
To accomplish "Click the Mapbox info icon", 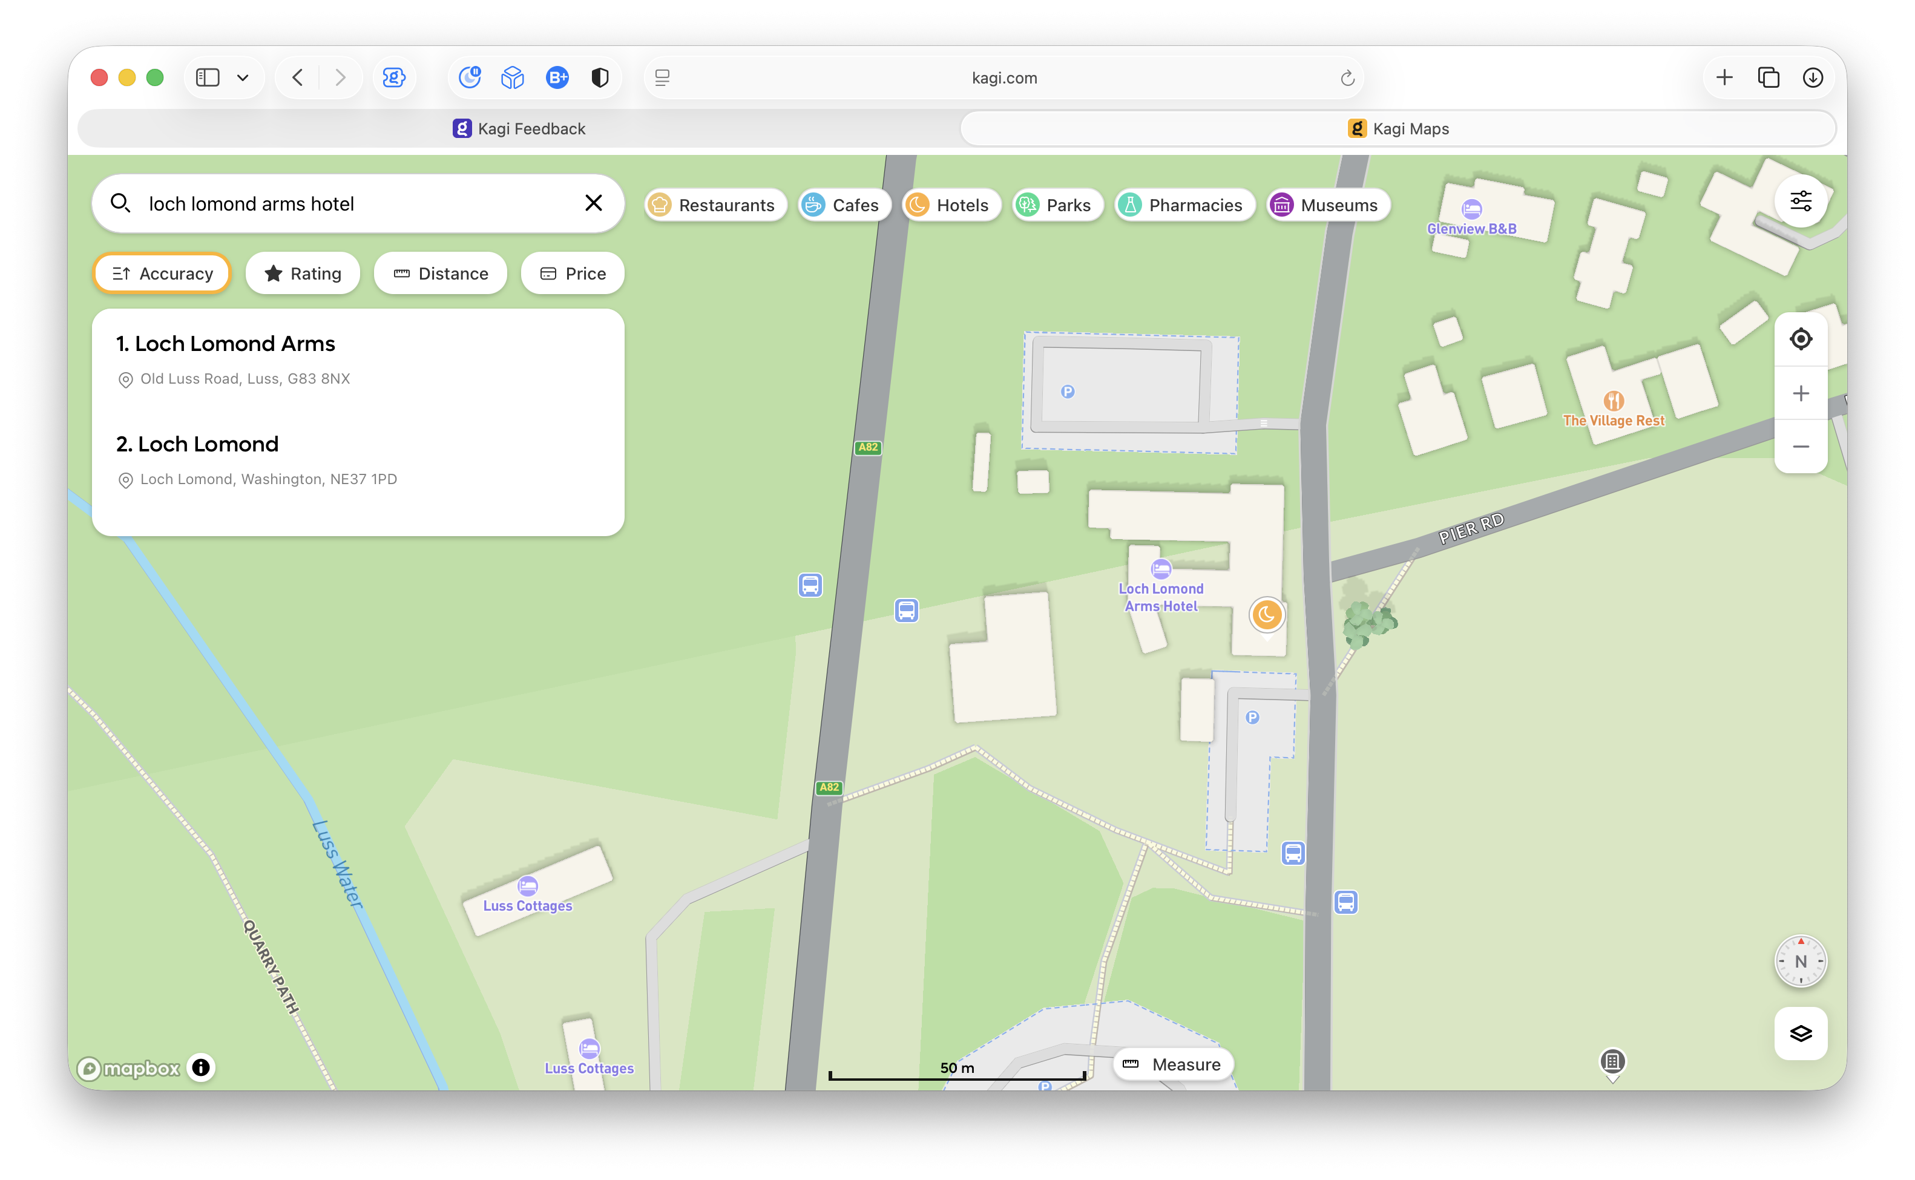I will (200, 1067).
